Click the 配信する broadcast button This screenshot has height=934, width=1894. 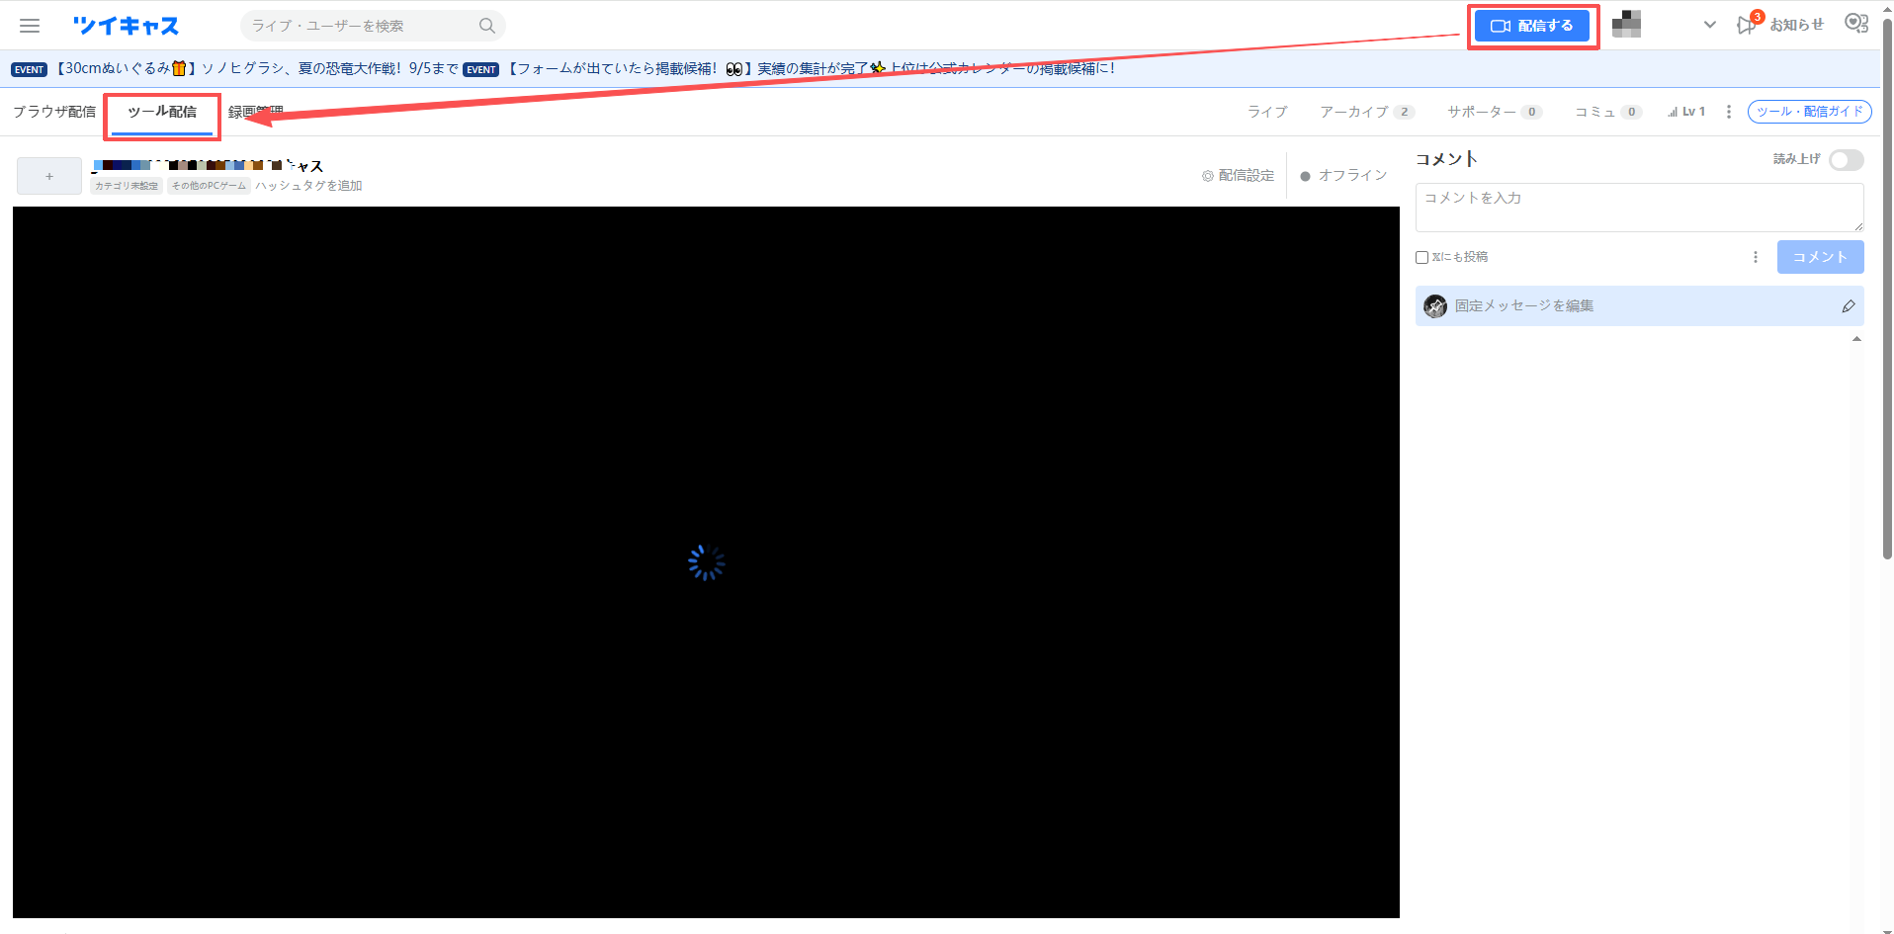[x=1532, y=26]
